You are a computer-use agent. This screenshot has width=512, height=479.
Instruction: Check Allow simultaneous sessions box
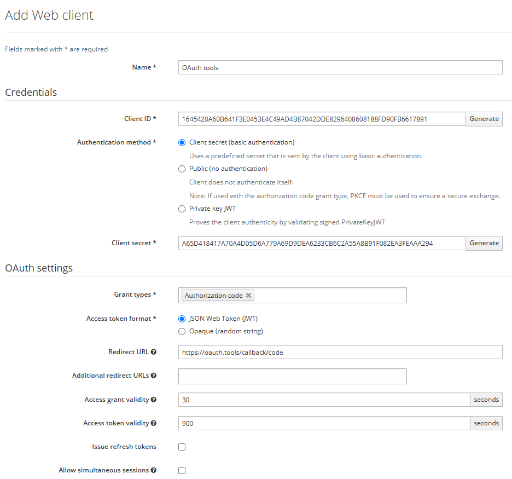[x=182, y=470]
